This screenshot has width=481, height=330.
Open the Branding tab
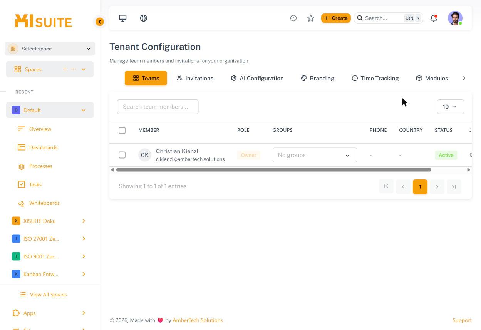318,78
